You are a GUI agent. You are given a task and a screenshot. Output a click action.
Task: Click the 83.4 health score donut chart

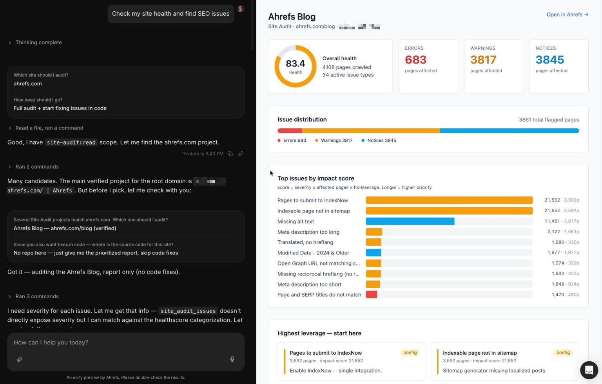[295, 66]
